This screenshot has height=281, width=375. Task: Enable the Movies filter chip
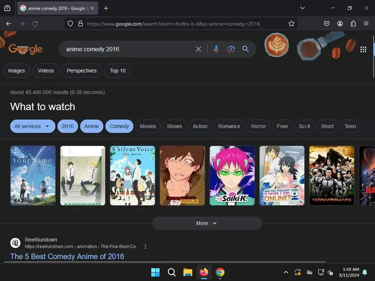[x=148, y=126]
